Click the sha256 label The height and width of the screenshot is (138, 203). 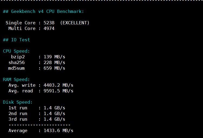(17, 62)
